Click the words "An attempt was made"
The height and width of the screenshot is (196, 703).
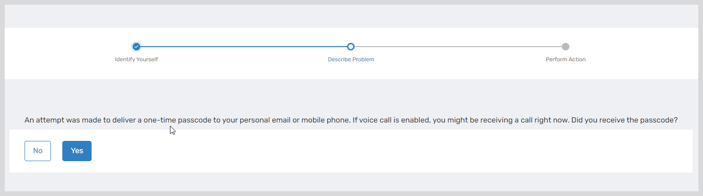58,120
